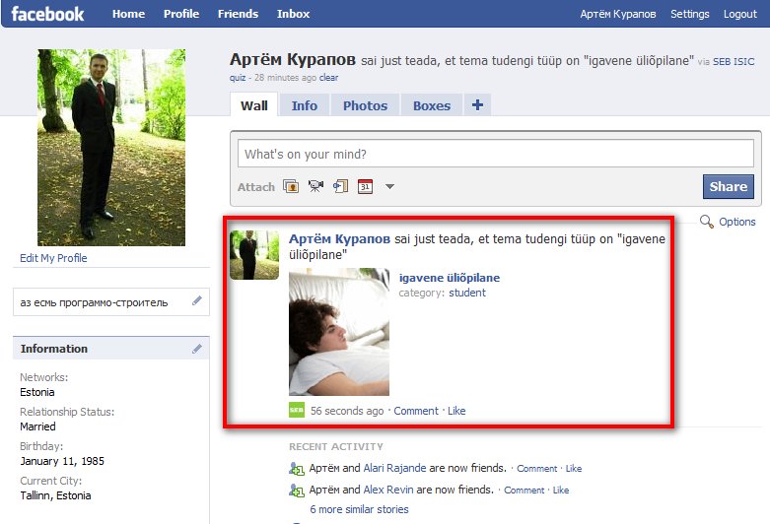Attach an event using the calendar icon

click(x=365, y=186)
